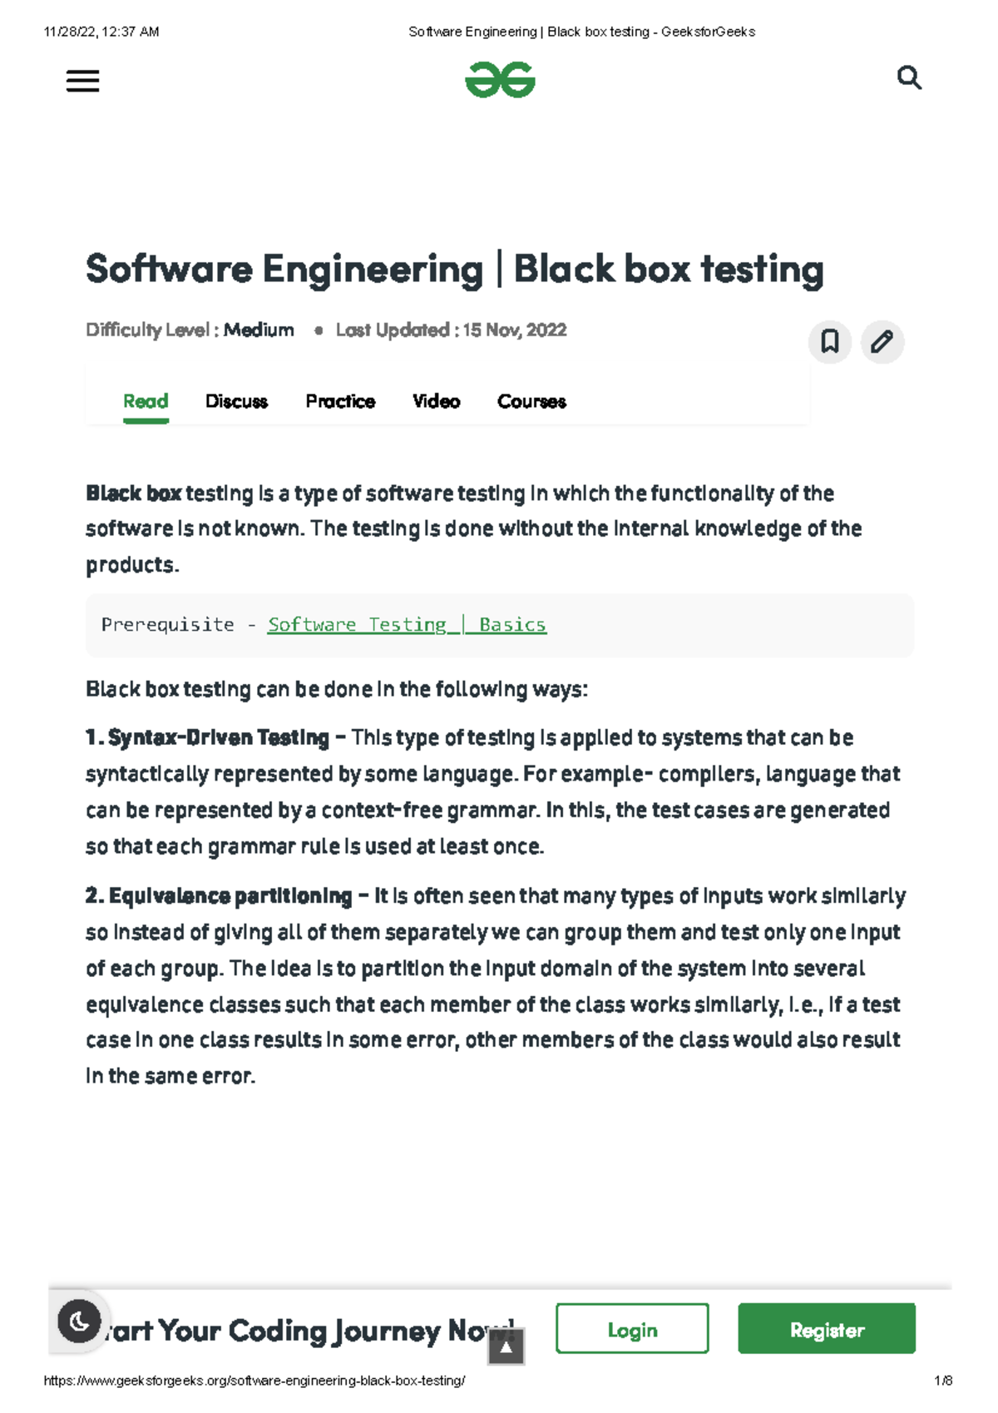Switch to the Courses tab
The image size is (998, 1413).
tap(531, 402)
